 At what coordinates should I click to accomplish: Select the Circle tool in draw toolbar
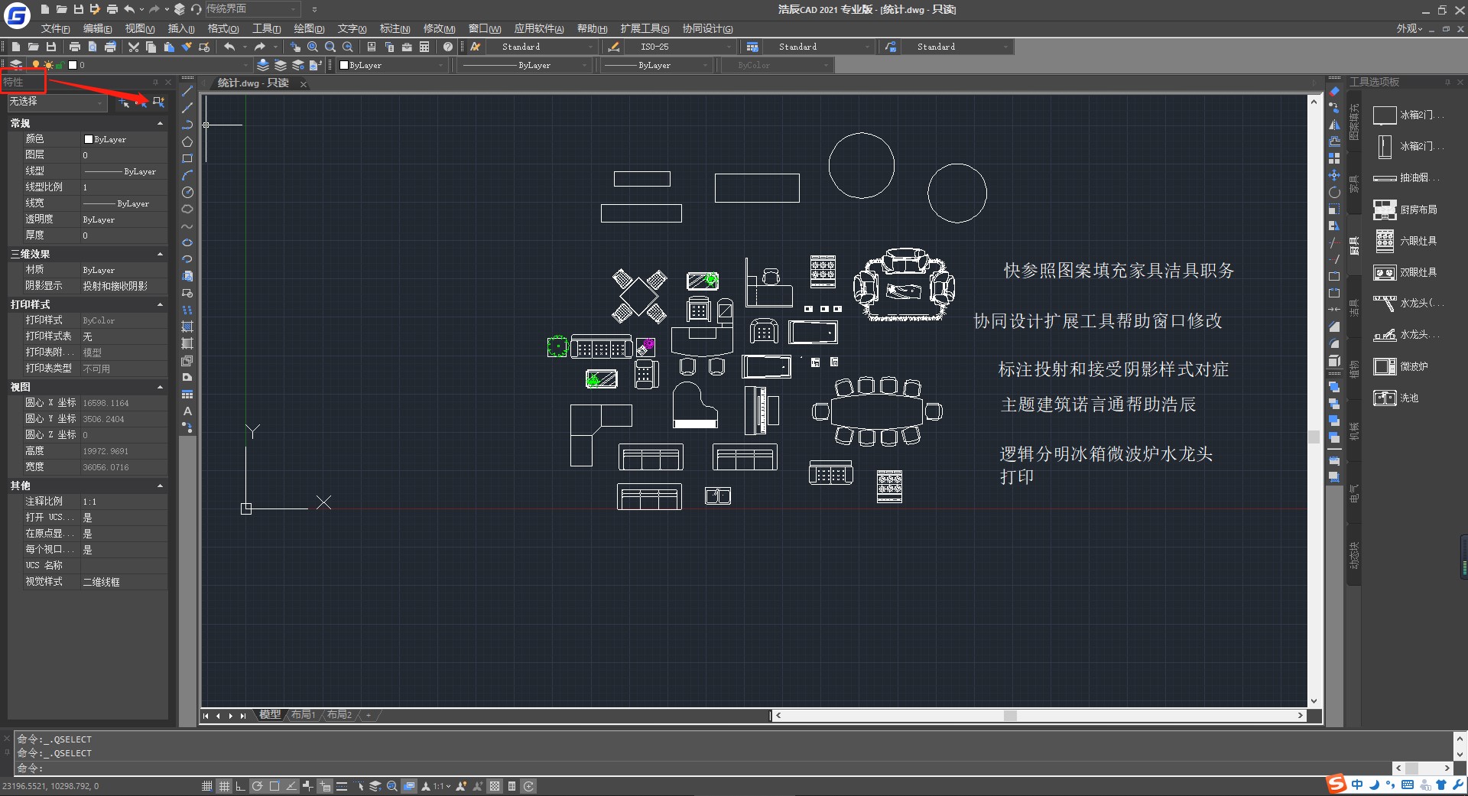[x=187, y=192]
